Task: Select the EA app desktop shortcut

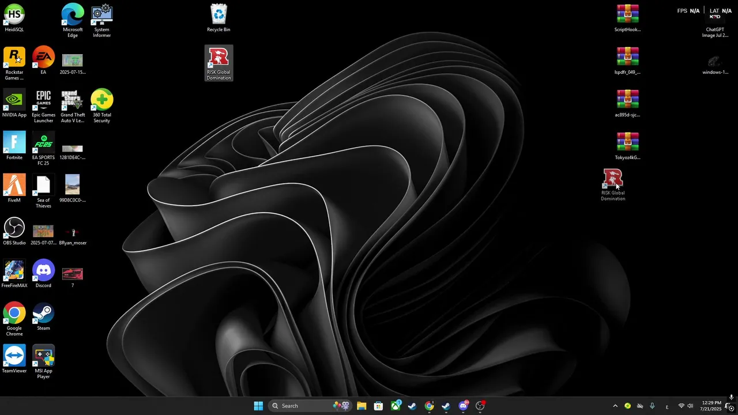Action: [43, 61]
